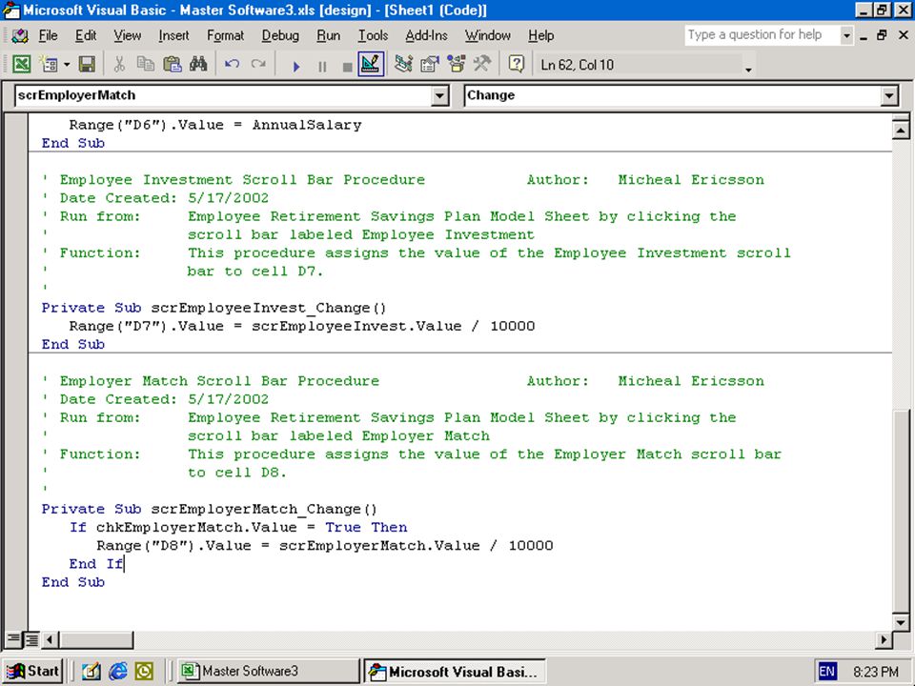
Task: Switch to Full Module View button
Action: [x=32, y=640]
